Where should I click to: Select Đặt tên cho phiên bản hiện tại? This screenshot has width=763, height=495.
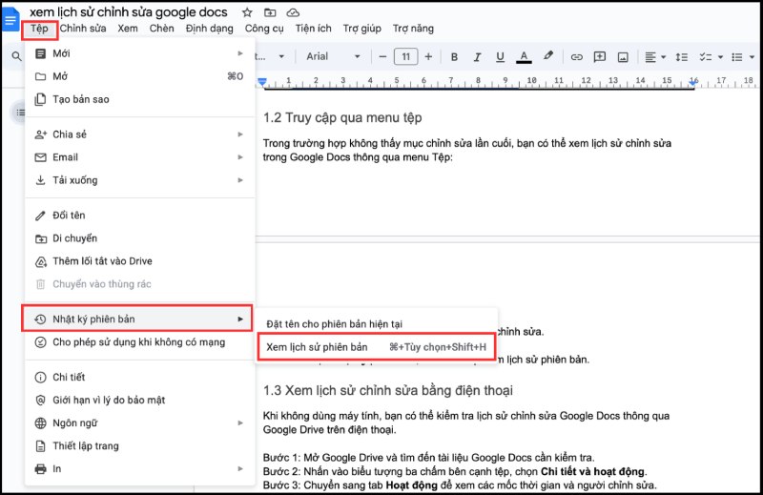click(377, 324)
